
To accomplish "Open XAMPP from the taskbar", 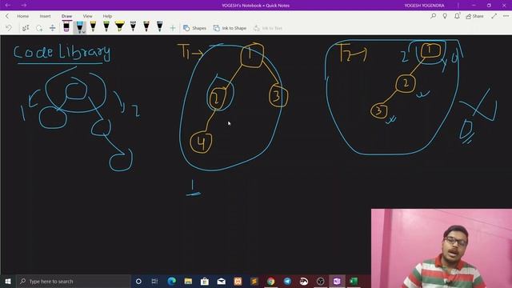I will (238, 281).
